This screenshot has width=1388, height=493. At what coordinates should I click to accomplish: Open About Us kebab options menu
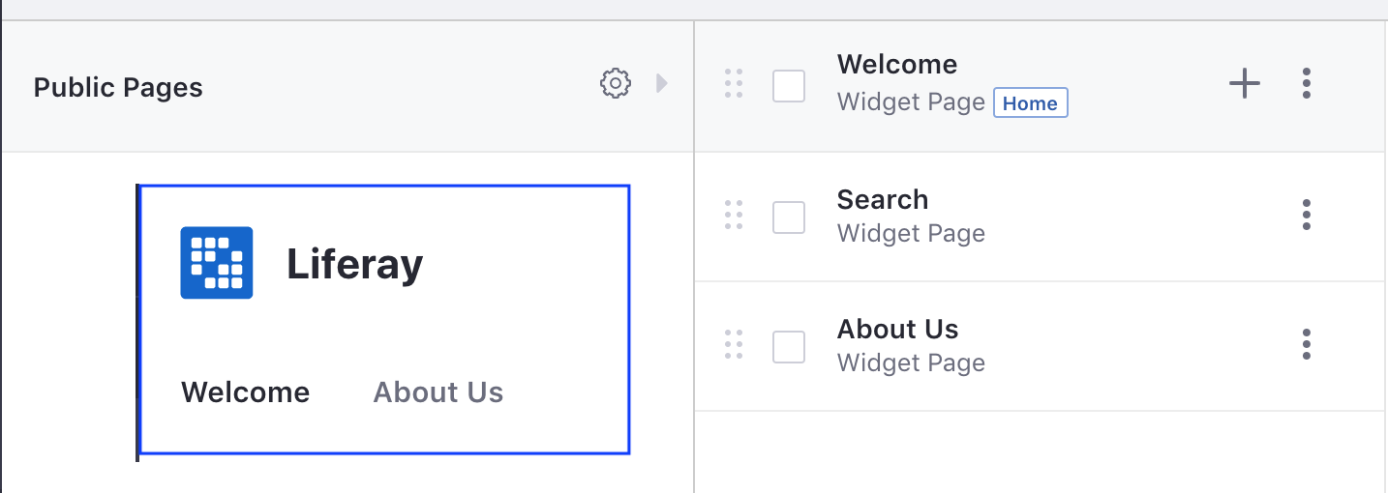(x=1307, y=344)
